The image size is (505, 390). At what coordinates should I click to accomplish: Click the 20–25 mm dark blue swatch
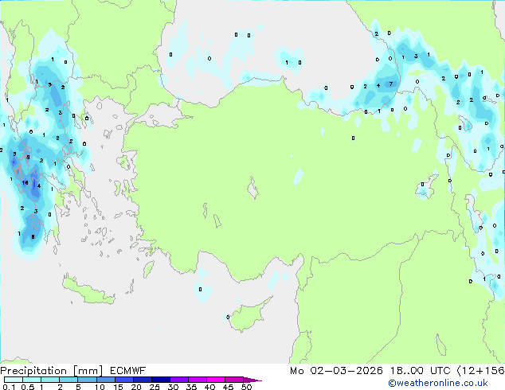143,380
